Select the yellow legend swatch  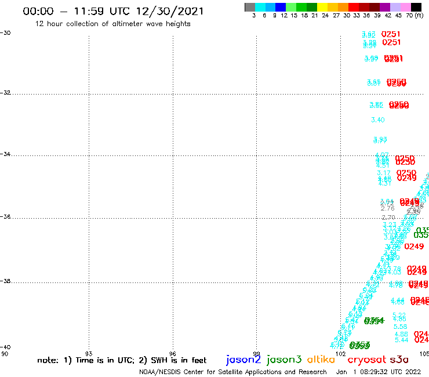click(322, 7)
